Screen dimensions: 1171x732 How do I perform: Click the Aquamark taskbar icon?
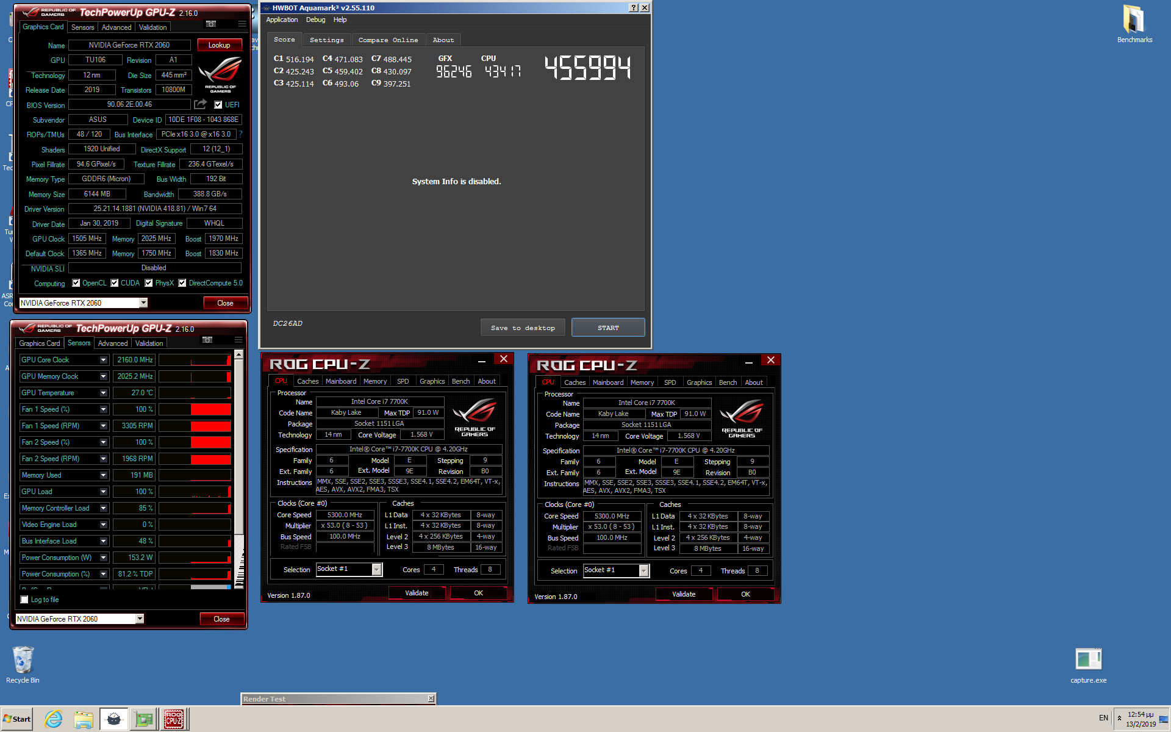coord(114,720)
